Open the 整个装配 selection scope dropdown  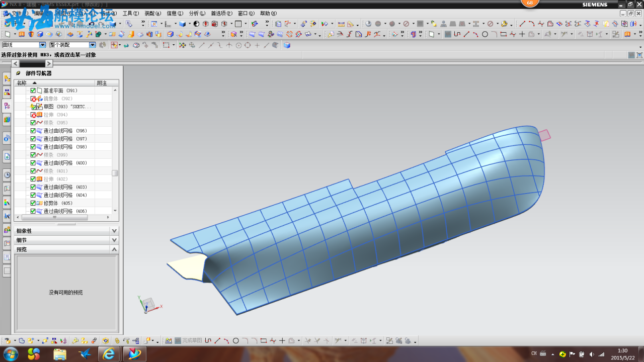(93, 45)
